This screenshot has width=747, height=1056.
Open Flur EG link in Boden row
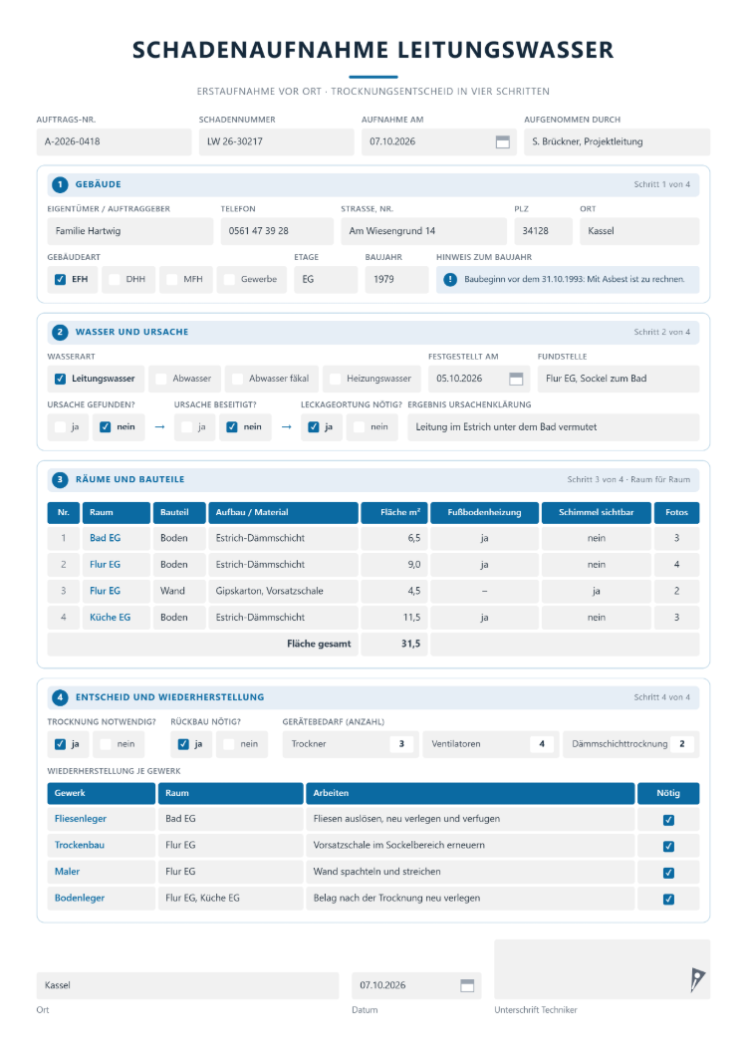pyautogui.click(x=106, y=565)
